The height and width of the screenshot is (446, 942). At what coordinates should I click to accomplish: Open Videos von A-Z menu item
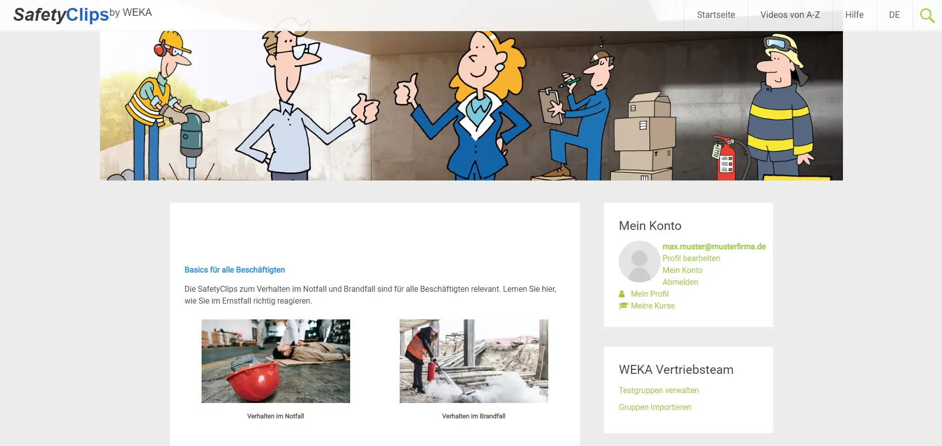tap(790, 15)
